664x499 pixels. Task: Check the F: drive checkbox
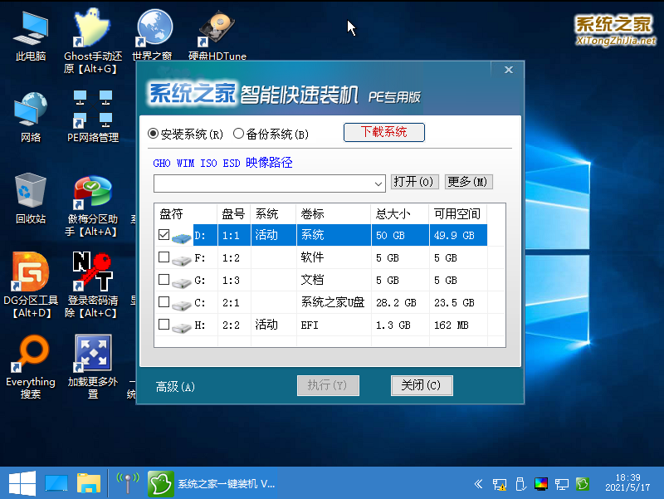coord(164,257)
